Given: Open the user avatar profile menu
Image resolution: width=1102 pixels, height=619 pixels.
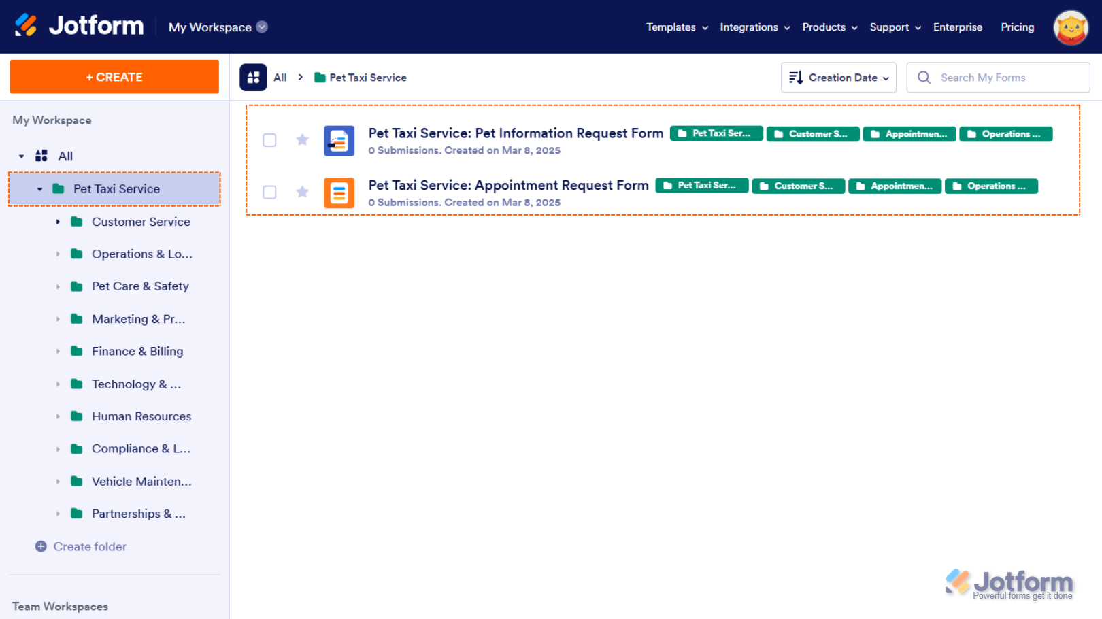Looking at the screenshot, I should click(x=1071, y=27).
